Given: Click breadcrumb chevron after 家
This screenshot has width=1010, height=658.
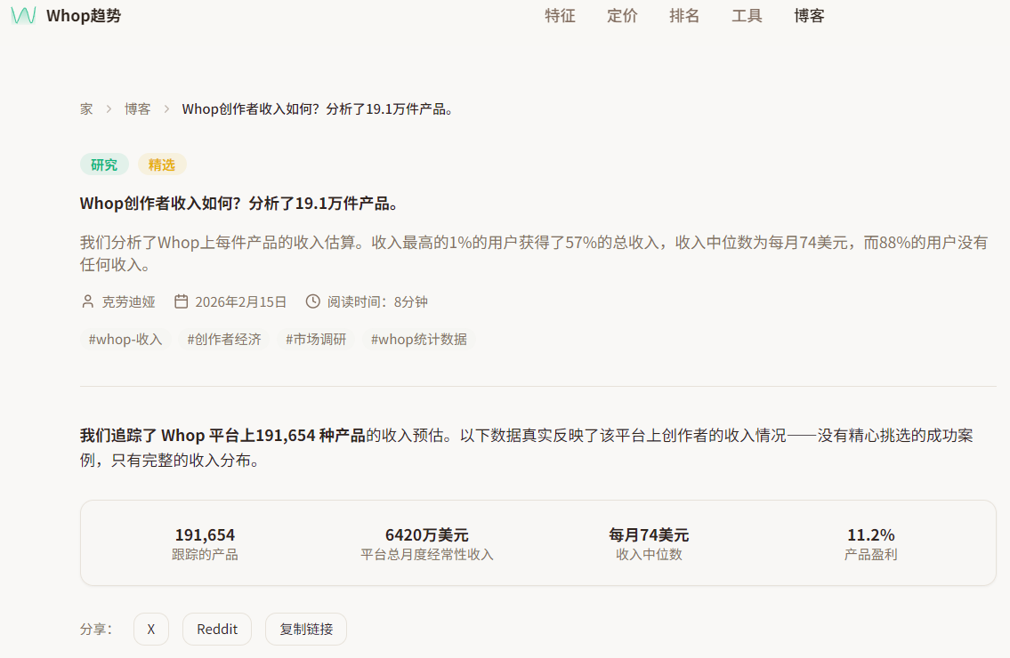Looking at the screenshot, I should coord(109,108).
